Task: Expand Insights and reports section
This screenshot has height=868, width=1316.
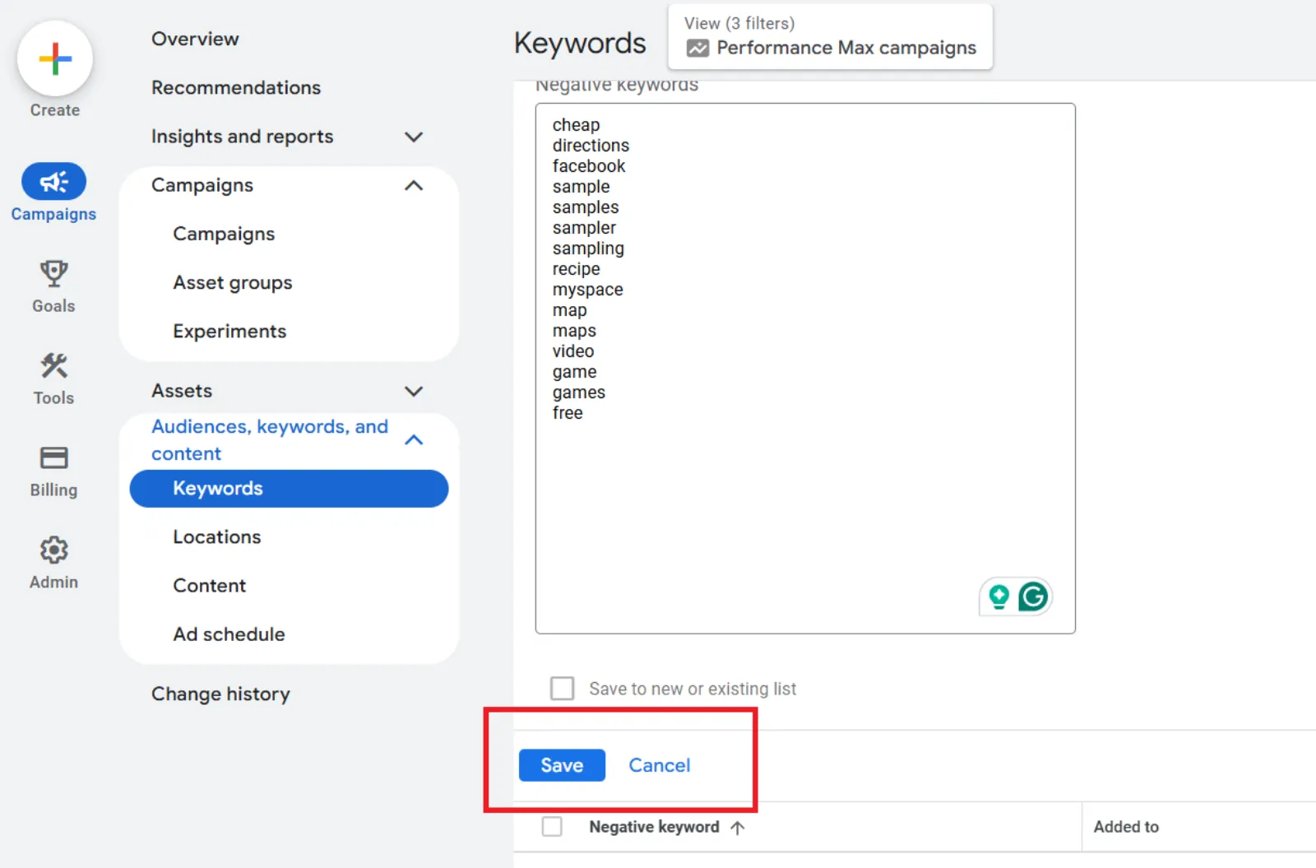Action: 414,137
